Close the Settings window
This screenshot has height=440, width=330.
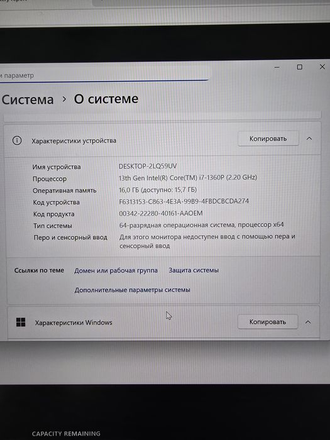pyautogui.click(x=322, y=67)
